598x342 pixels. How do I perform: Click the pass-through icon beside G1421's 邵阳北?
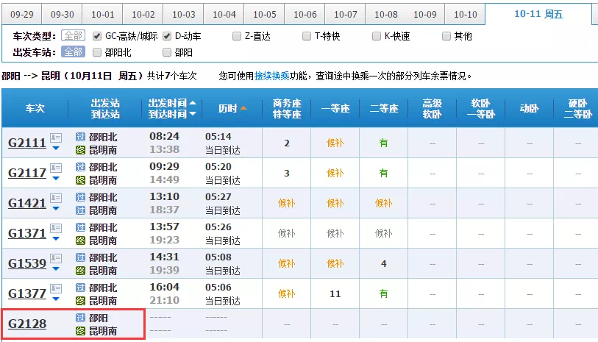(80, 197)
